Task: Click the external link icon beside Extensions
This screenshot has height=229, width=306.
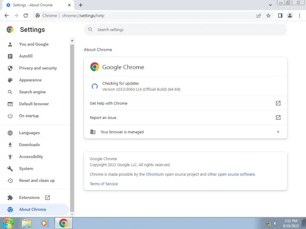Action: (48, 197)
